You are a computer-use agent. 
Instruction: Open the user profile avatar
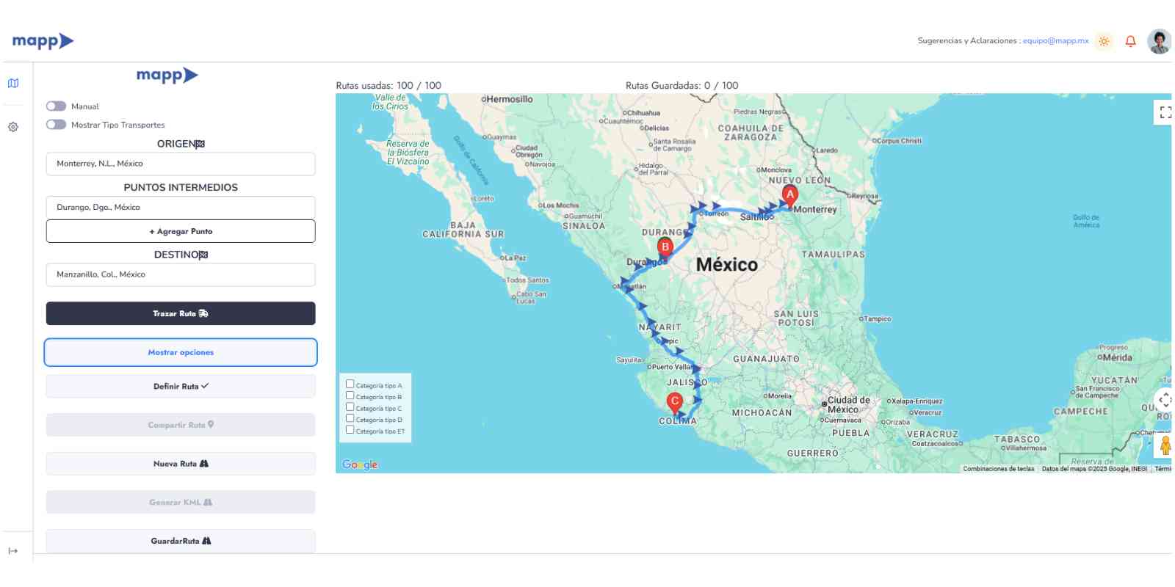[1159, 41]
